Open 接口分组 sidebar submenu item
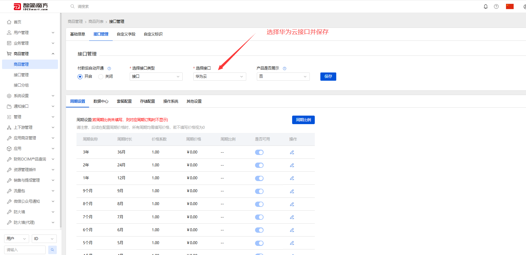The image size is (526, 255). tap(21, 85)
